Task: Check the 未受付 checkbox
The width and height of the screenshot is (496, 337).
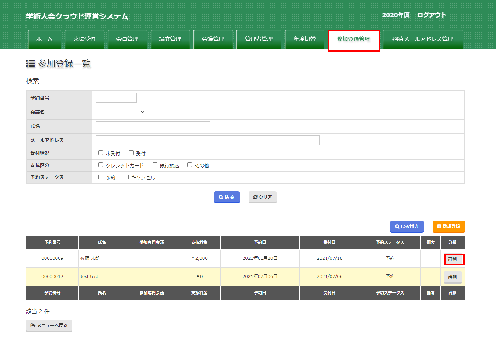Action: tap(101, 153)
